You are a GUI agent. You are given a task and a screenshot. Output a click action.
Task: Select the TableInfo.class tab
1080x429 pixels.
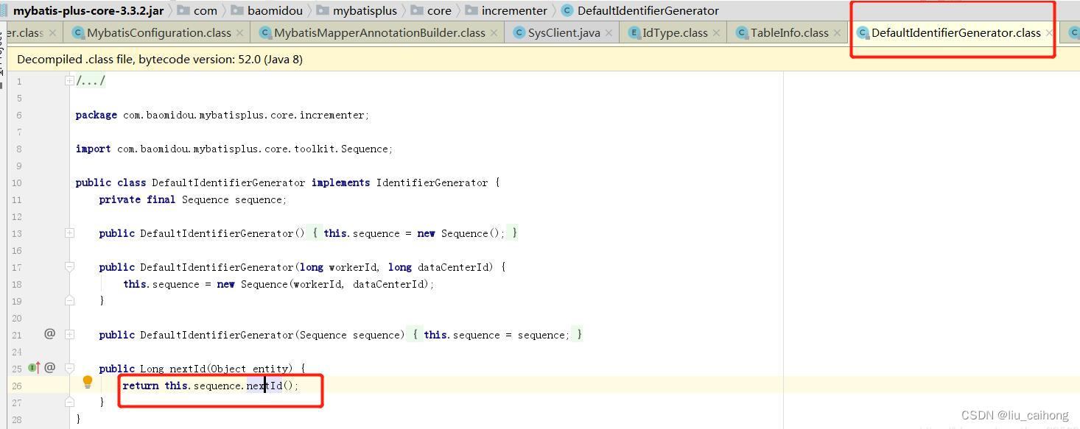click(789, 32)
